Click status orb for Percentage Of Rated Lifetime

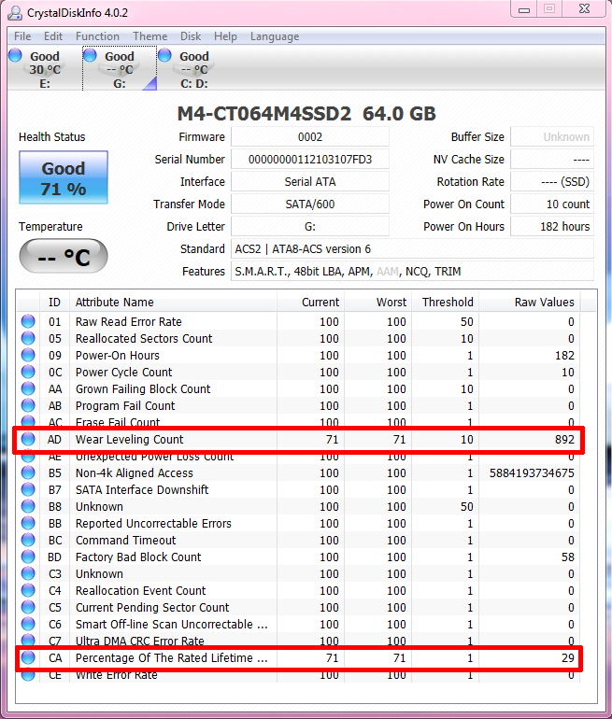click(28, 658)
